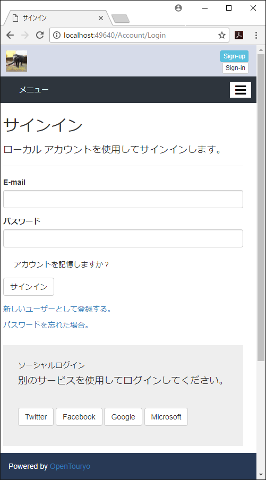
Task: Open Chrome's three-dot menu
Action: coord(256,35)
